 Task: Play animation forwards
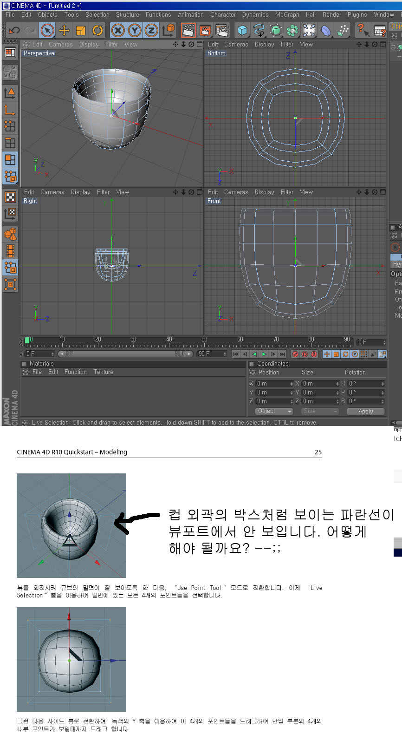click(264, 354)
